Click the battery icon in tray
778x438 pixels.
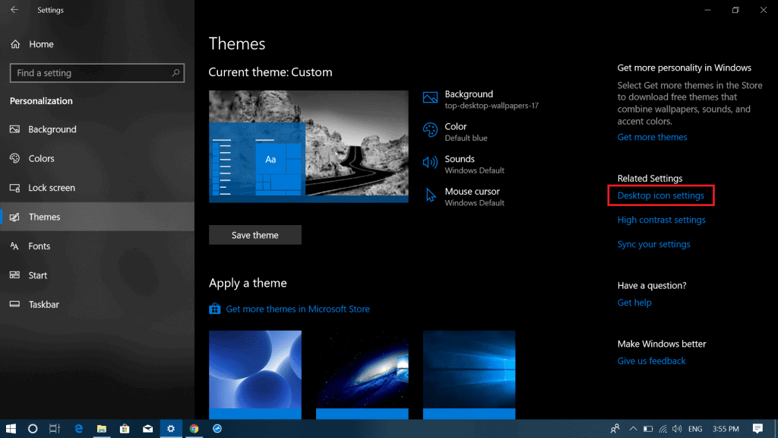coord(648,429)
